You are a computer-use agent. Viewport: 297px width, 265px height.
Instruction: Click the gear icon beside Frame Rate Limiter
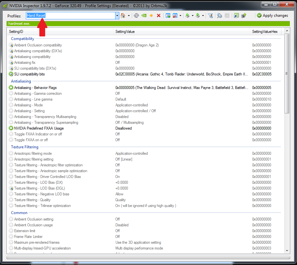[x=11, y=237]
